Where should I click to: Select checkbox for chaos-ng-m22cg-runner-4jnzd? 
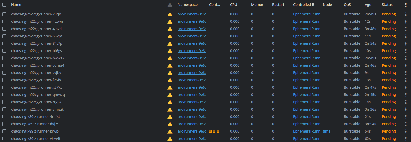point(4,29)
